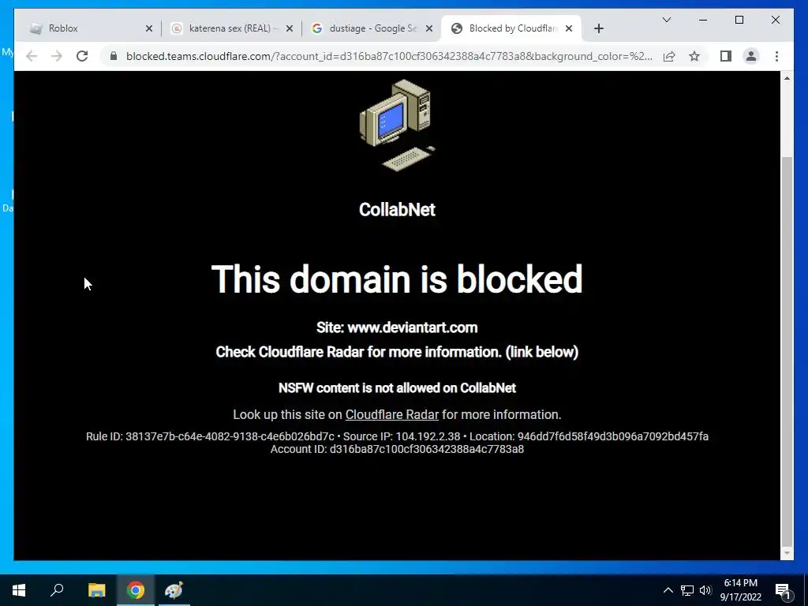Share this page via the share icon
Viewport: 808px width, 606px height.
coord(669,56)
